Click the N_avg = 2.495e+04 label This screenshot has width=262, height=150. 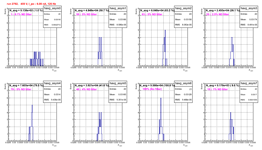click(223, 10)
